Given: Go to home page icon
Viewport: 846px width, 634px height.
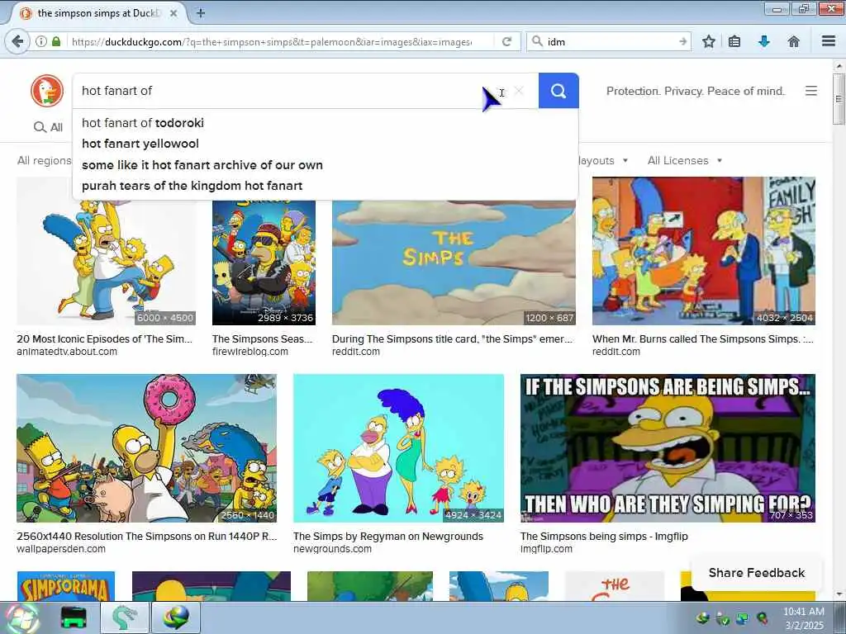Looking at the screenshot, I should point(794,41).
